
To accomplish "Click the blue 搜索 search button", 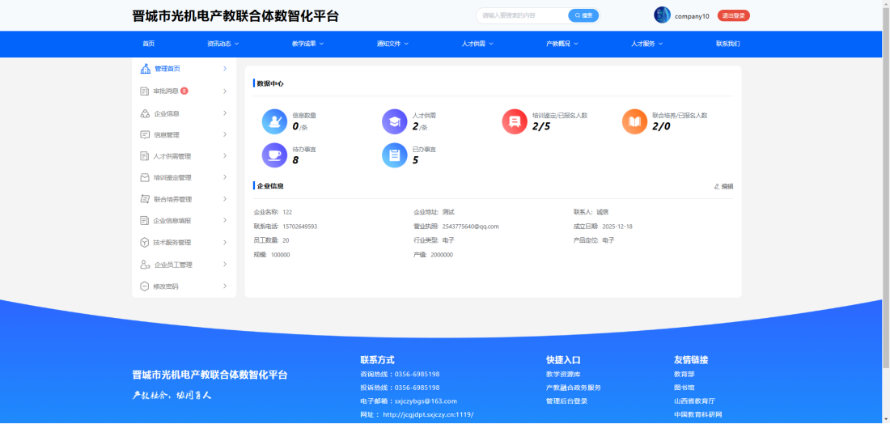I will click(x=583, y=15).
